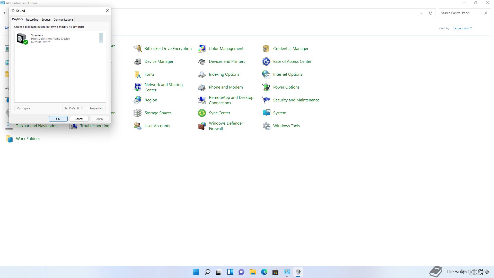Switch to the Communications tab
The height and width of the screenshot is (278, 494).
click(x=64, y=20)
